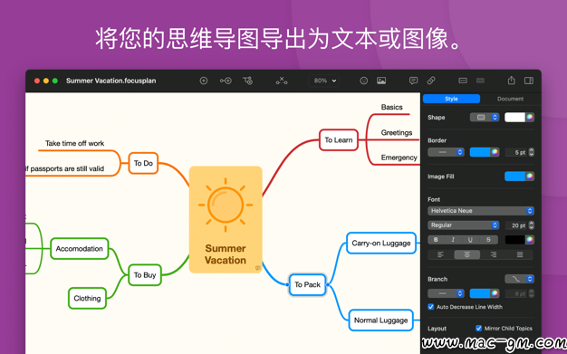Open the Border line style dropdown
This screenshot has height=354, width=567.
tap(446, 152)
